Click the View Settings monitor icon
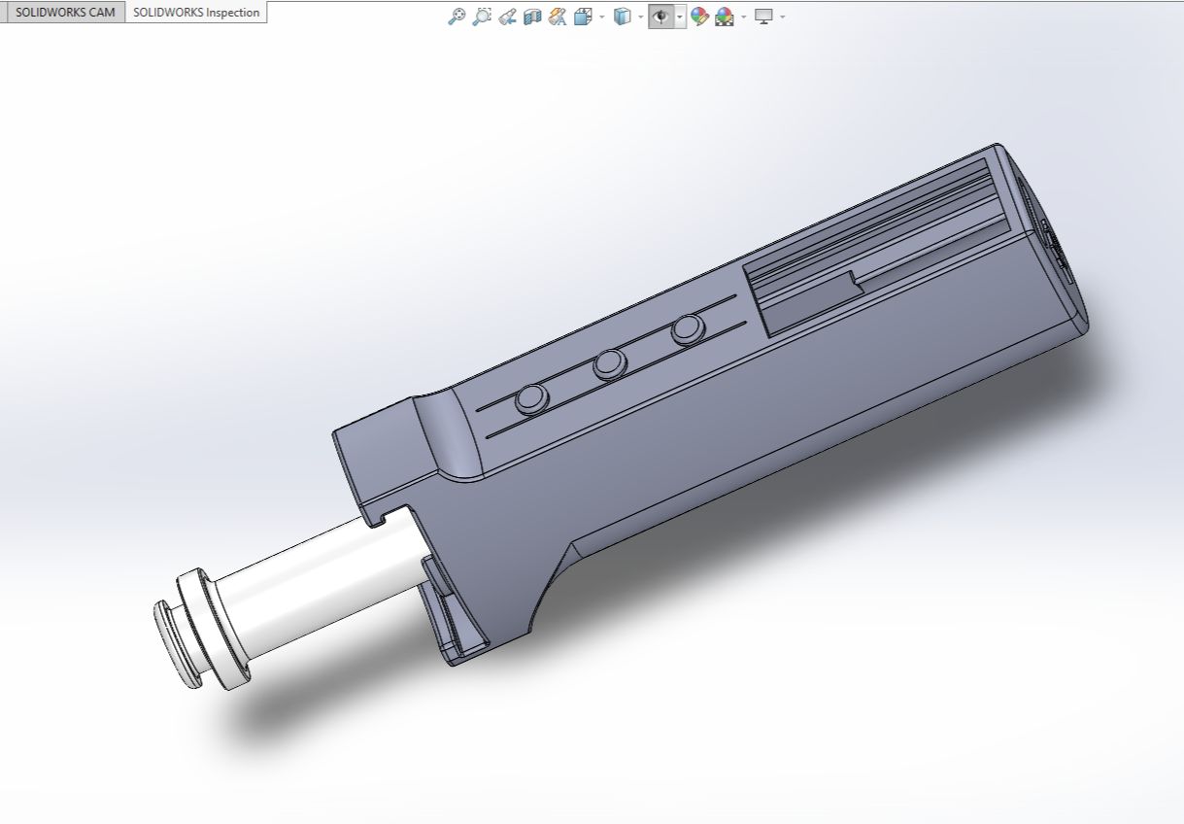This screenshot has width=1184, height=824. (x=764, y=17)
